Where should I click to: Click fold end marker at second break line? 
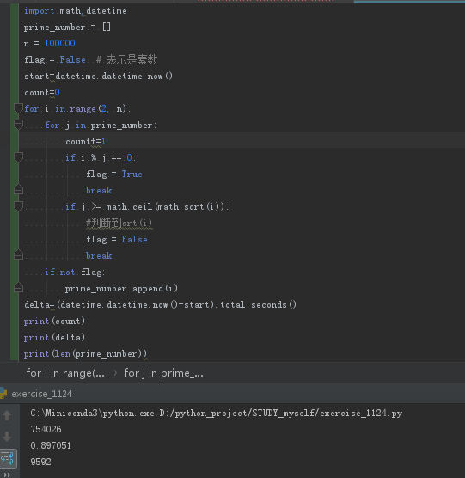coord(18,254)
